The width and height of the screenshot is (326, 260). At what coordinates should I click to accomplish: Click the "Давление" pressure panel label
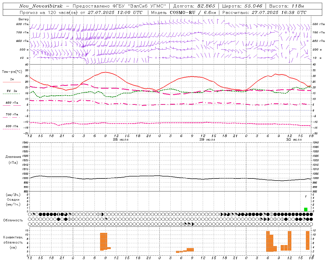(13, 157)
